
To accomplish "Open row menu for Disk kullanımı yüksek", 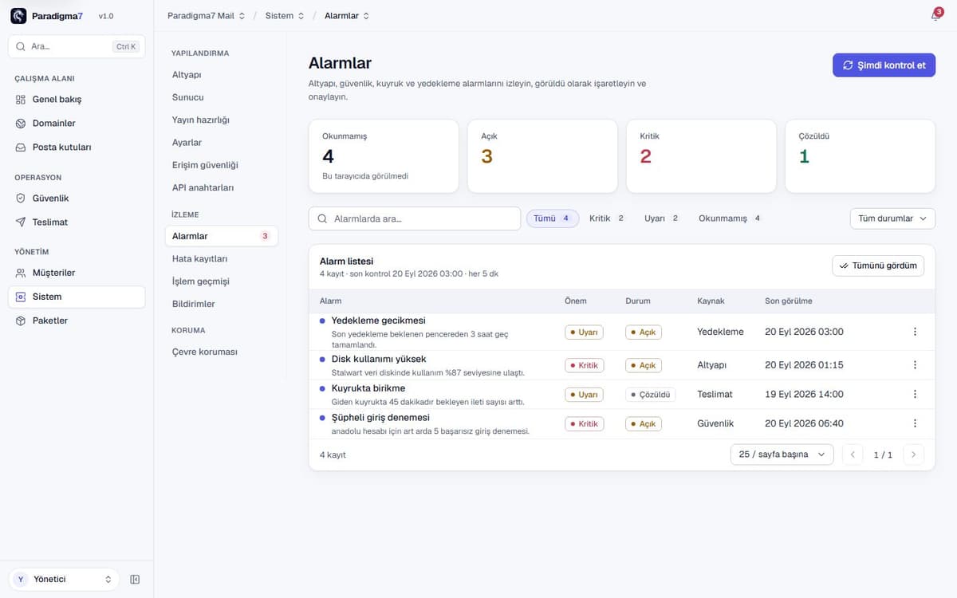I will click(915, 365).
